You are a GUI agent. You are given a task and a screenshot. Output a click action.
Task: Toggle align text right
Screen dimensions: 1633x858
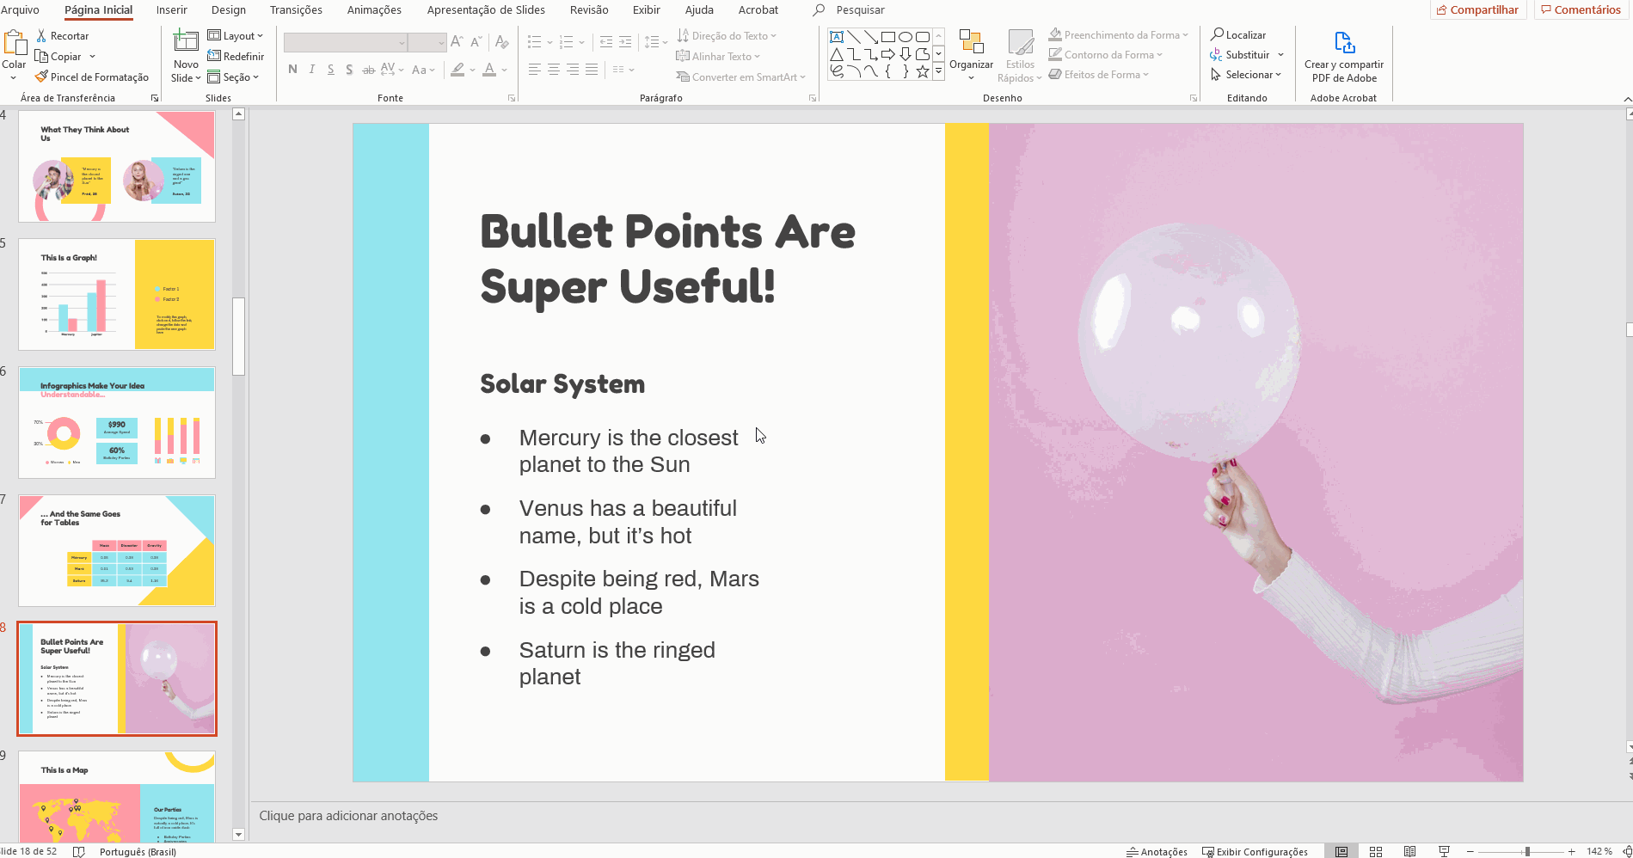[x=573, y=70]
